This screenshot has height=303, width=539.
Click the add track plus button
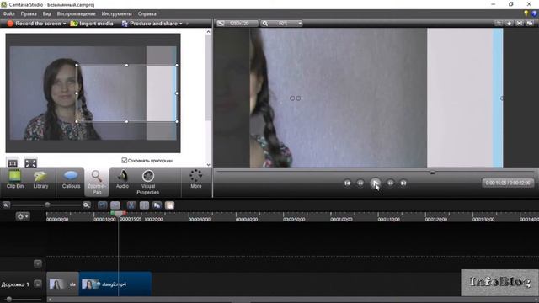coord(38,263)
